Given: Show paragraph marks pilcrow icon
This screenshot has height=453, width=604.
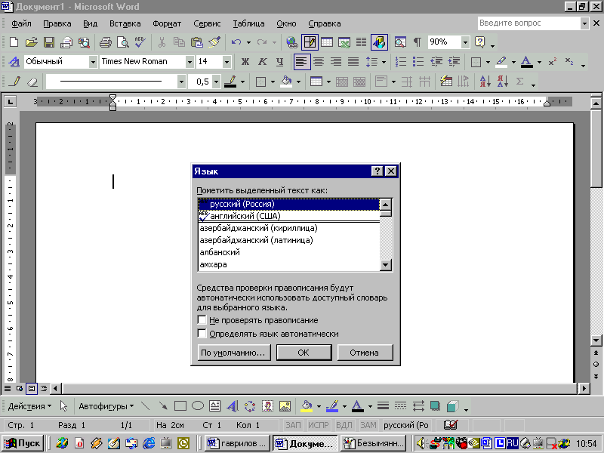Looking at the screenshot, I should point(418,42).
